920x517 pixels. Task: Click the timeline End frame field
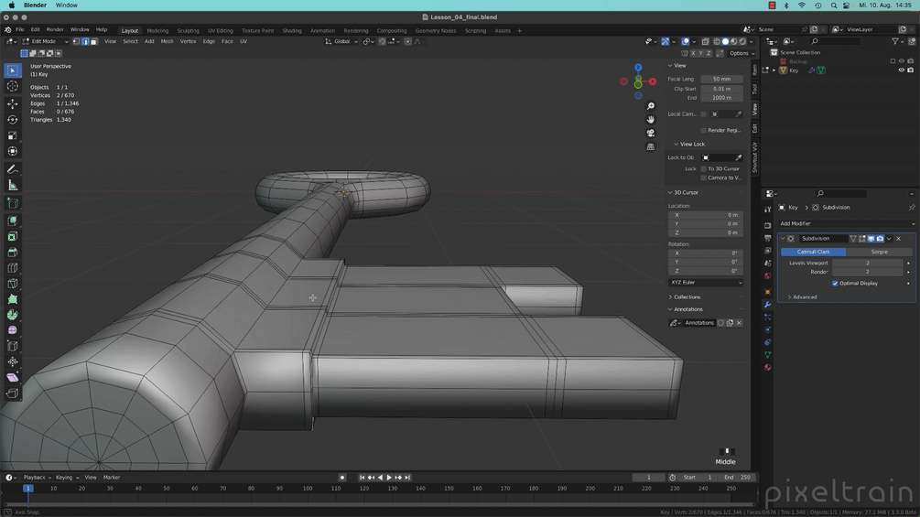737,478
